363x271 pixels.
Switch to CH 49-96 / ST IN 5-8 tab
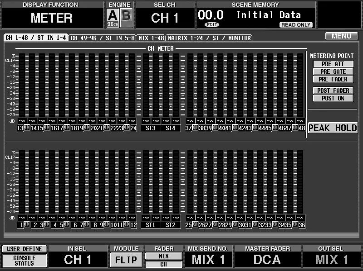point(103,38)
